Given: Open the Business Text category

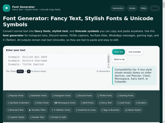Looking at the screenshot, I should 16,110.
